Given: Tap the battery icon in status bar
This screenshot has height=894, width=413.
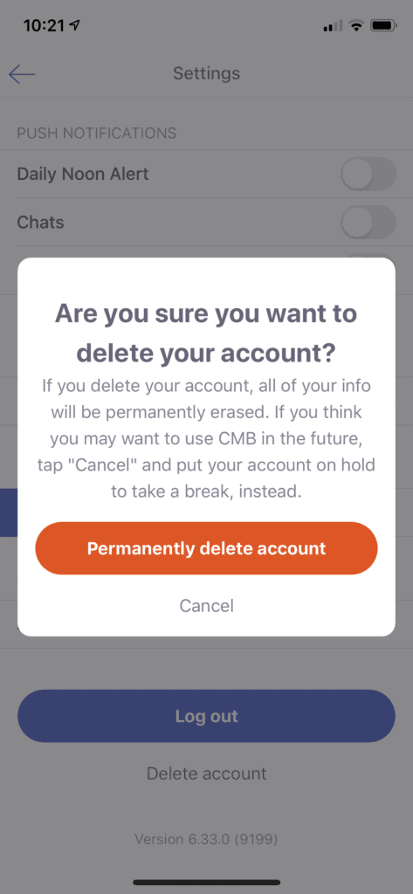Looking at the screenshot, I should tap(383, 25).
